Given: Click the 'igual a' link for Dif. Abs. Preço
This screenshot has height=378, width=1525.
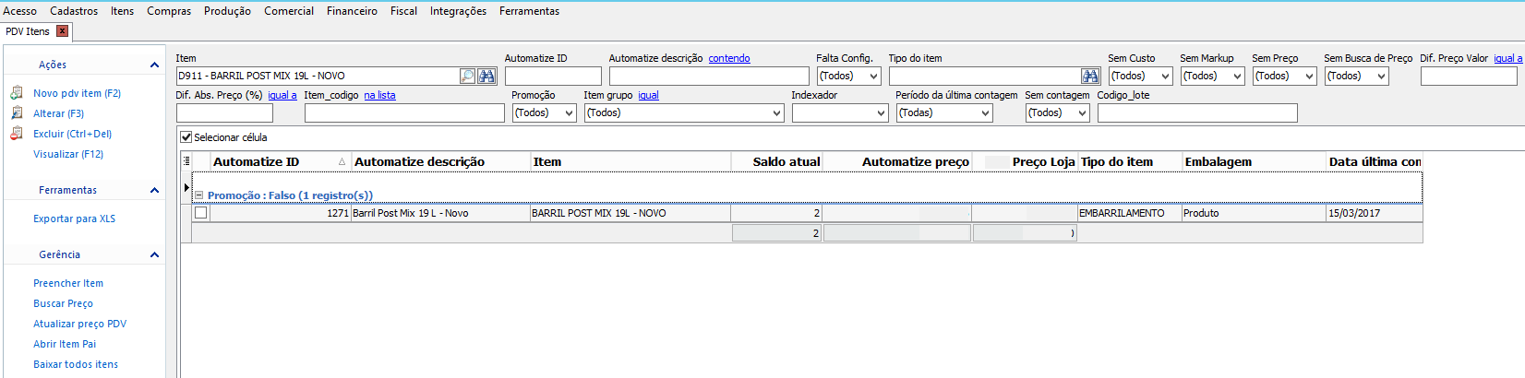Looking at the screenshot, I should 282,95.
